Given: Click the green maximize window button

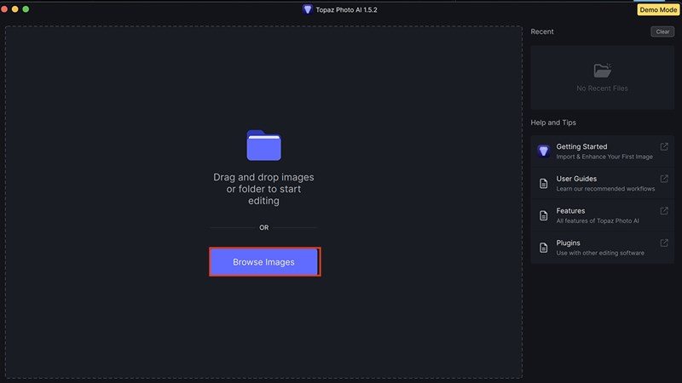Looking at the screenshot, I should [x=26, y=9].
